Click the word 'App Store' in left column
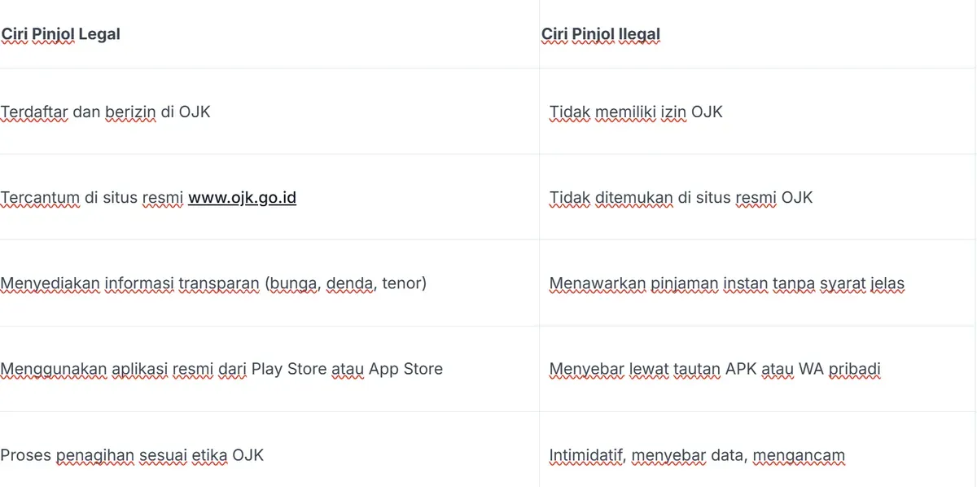Image resolution: width=977 pixels, height=487 pixels. click(405, 369)
